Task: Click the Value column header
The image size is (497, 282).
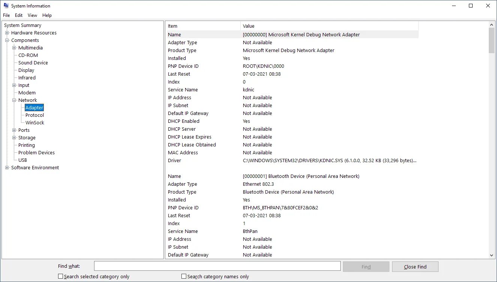Action: [x=329, y=26]
